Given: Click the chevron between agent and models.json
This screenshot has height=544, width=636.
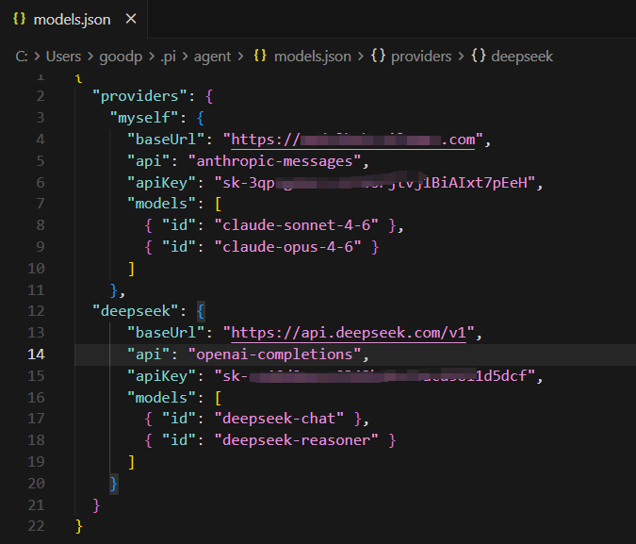Looking at the screenshot, I should click(x=241, y=57).
